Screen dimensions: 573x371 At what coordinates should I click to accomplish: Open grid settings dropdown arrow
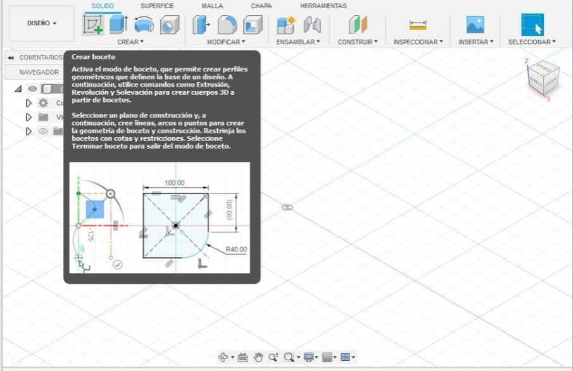coord(335,358)
